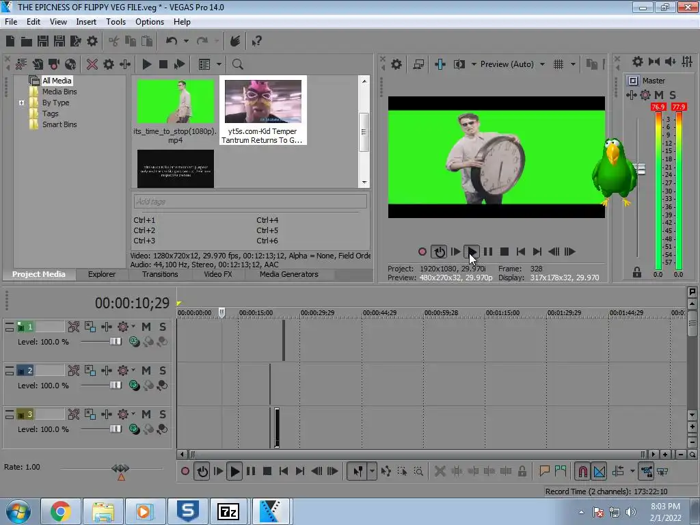This screenshot has height=525, width=700.
Task: Open auto ripple dropdown arrow
Action: click(632, 471)
